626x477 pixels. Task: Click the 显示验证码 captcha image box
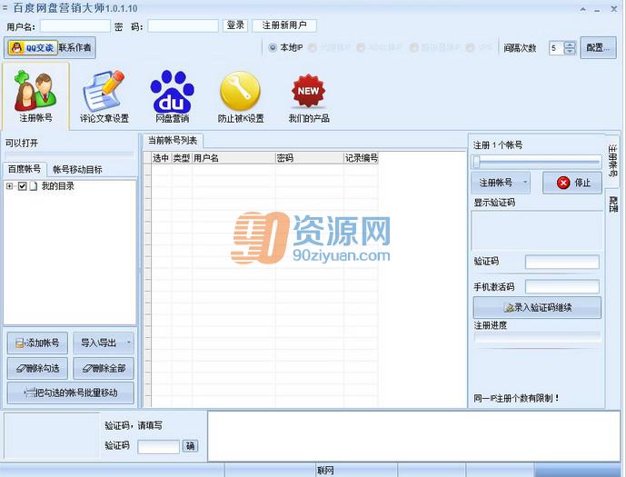pyautogui.click(x=537, y=231)
